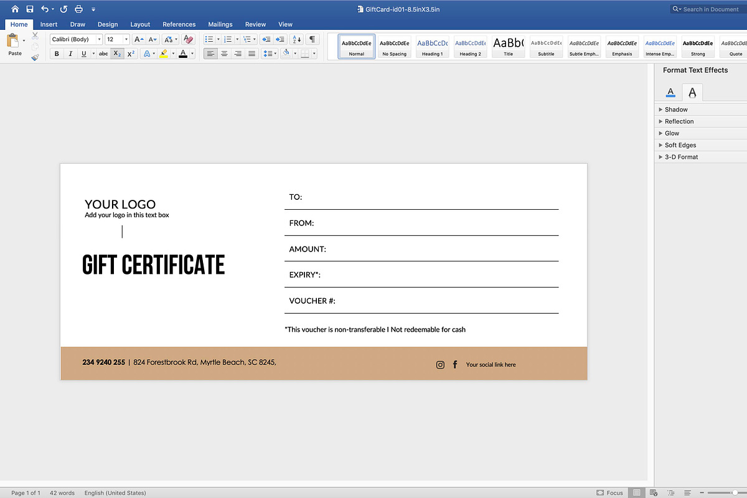Click the Home icon in title bar

15,9
